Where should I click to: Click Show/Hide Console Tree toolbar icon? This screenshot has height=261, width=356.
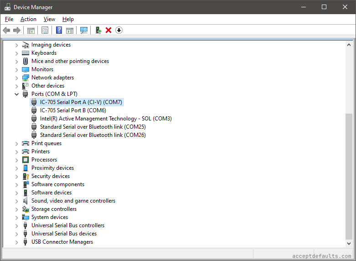31,30
